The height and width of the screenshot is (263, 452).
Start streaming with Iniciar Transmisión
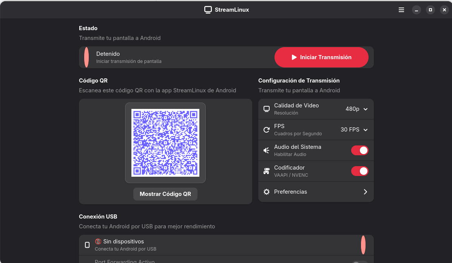click(321, 57)
